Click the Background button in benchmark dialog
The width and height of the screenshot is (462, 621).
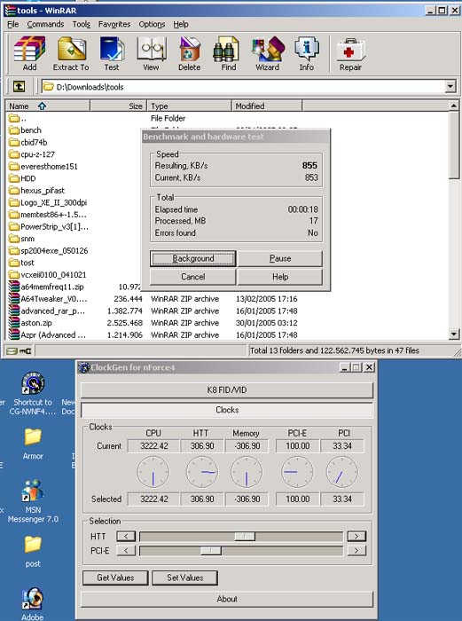[x=193, y=259]
